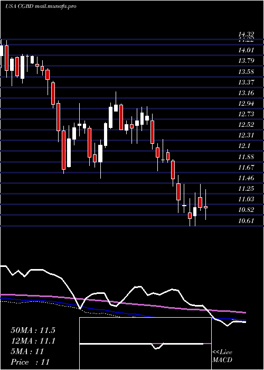This screenshot has width=264, height=370.
Task: Click the 13.79 price axis label
Action: click(x=247, y=61)
